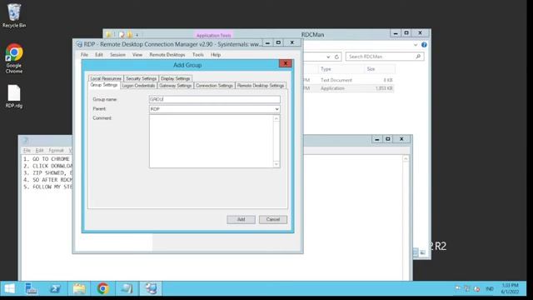Viewport: 533px width, 300px height.
Task: Click the RDCMan taskbar button
Action: (x=151, y=289)
